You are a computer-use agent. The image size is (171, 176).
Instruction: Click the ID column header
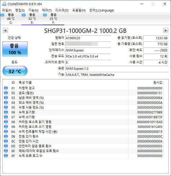point(13,83)
